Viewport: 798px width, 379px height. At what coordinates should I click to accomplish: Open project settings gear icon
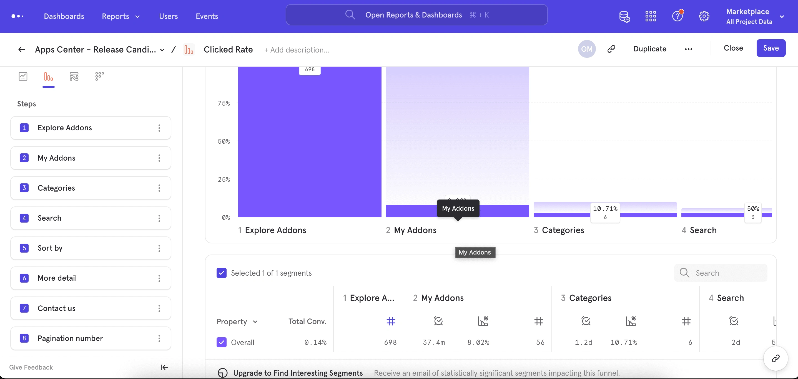click(x=704, y=16)
